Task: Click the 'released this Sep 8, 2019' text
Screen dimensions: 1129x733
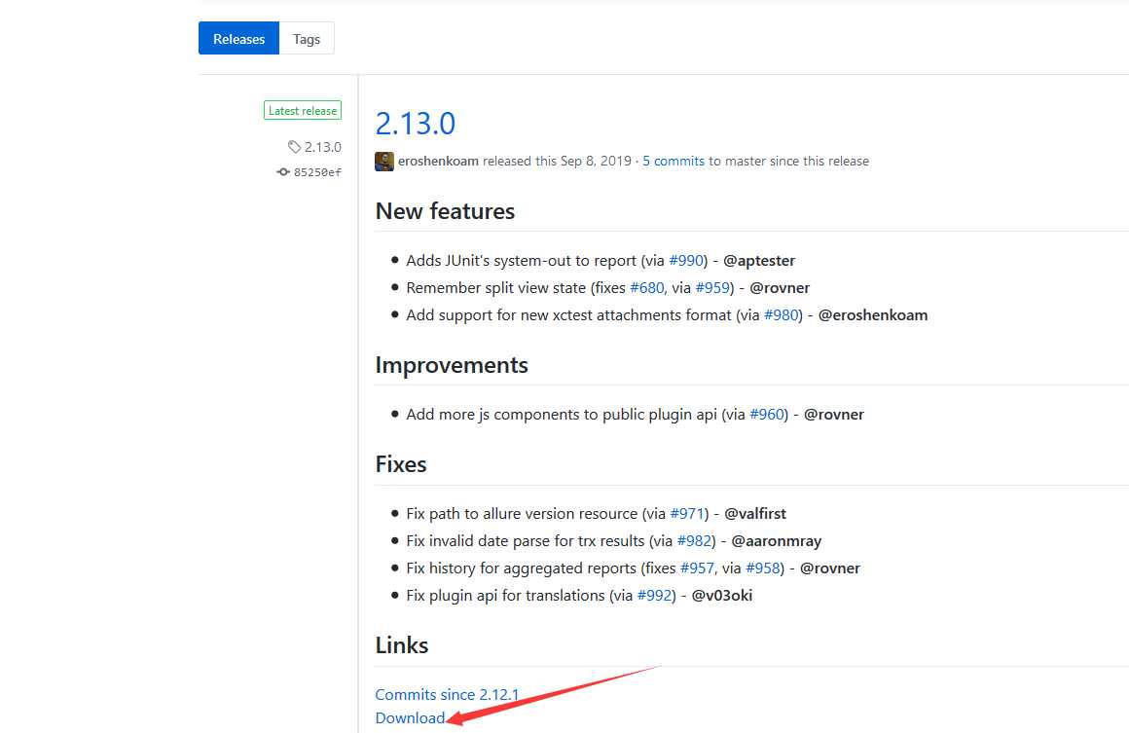Action: pos(557,162)
